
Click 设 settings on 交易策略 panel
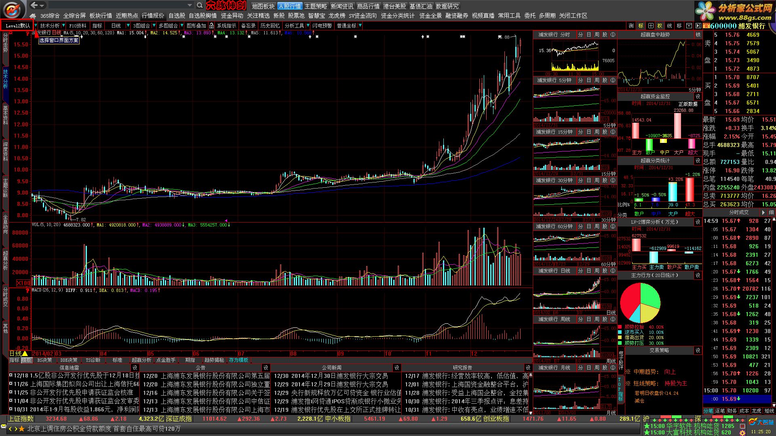(698, 350)
